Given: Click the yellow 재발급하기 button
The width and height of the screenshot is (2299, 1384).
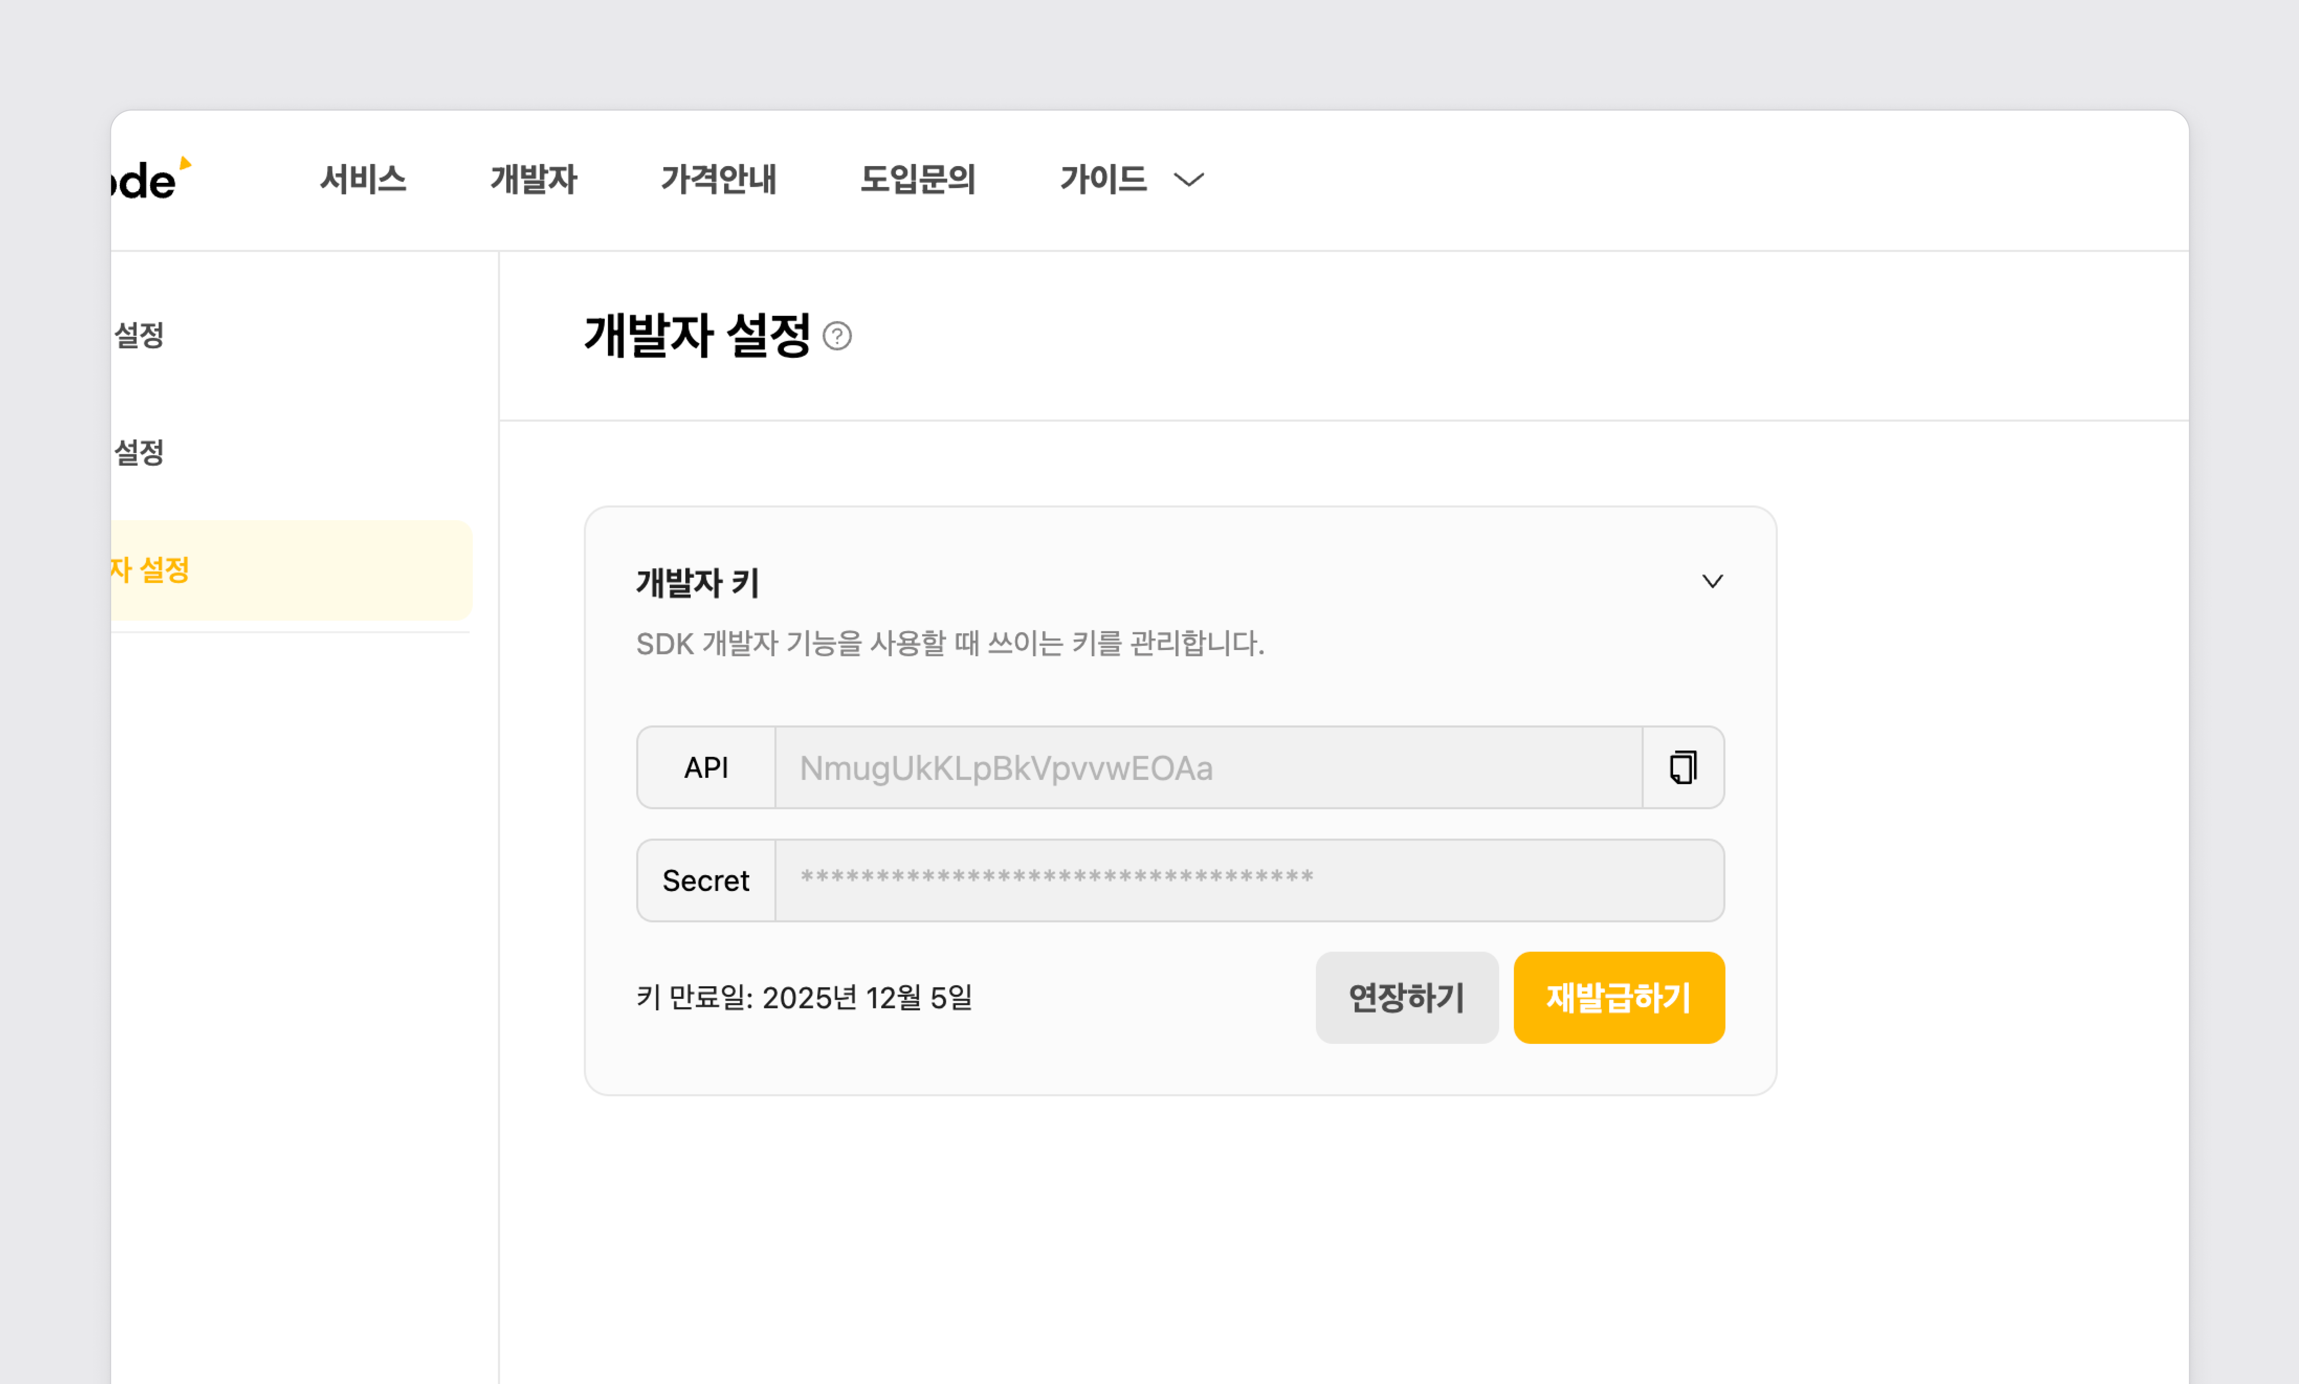Looking at the screenshot, I should [1618, 997].
